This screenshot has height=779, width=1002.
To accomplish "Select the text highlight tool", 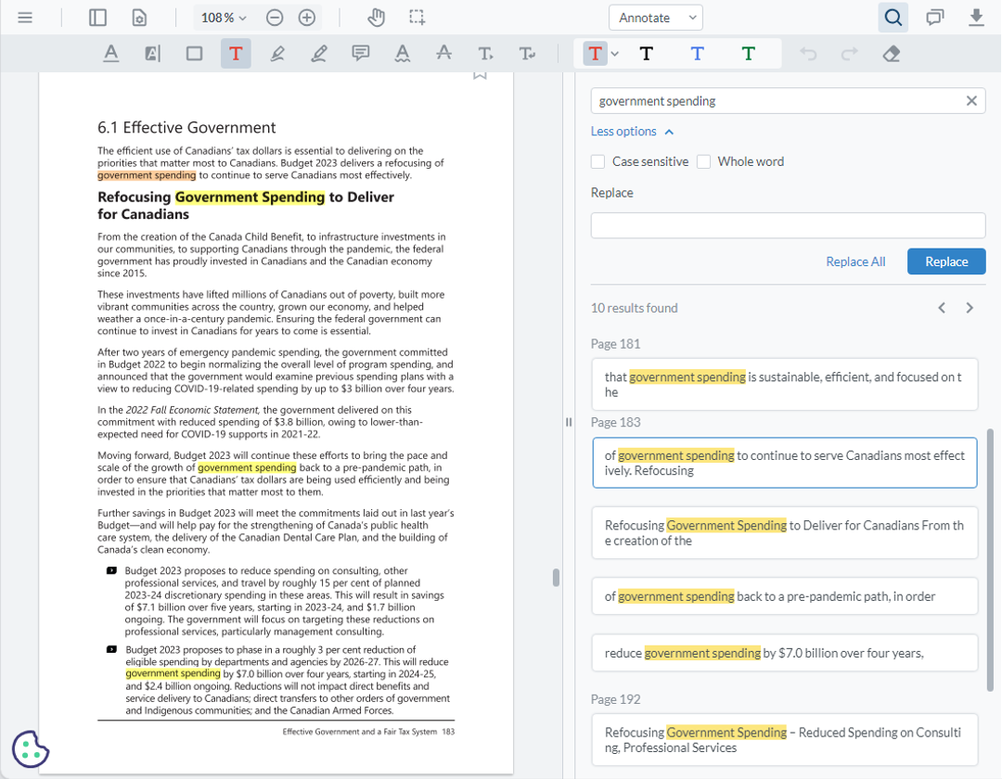I will pyautogui.click(x=152, y=53).
